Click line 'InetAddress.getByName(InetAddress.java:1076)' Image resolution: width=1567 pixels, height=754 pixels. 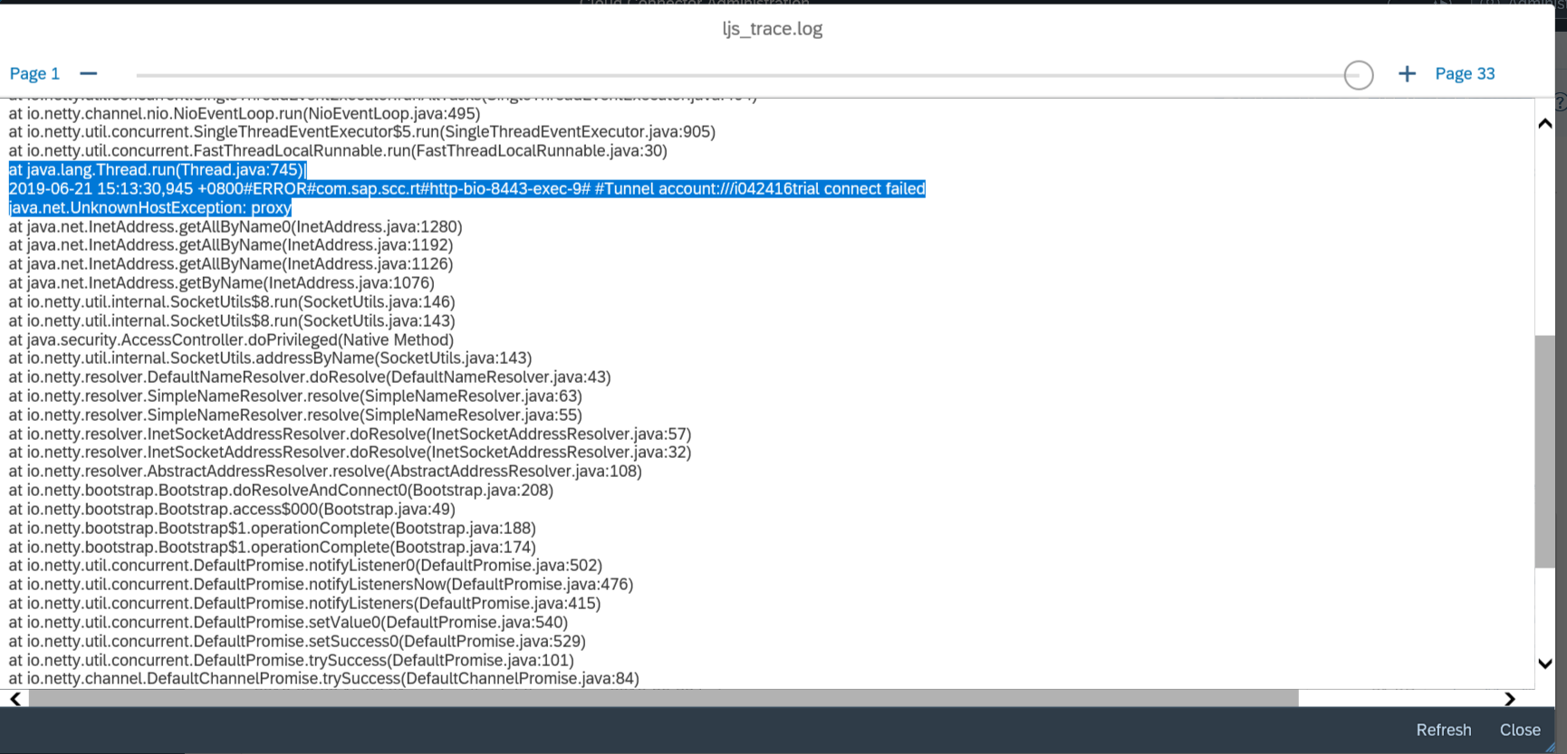pos(222,283)
